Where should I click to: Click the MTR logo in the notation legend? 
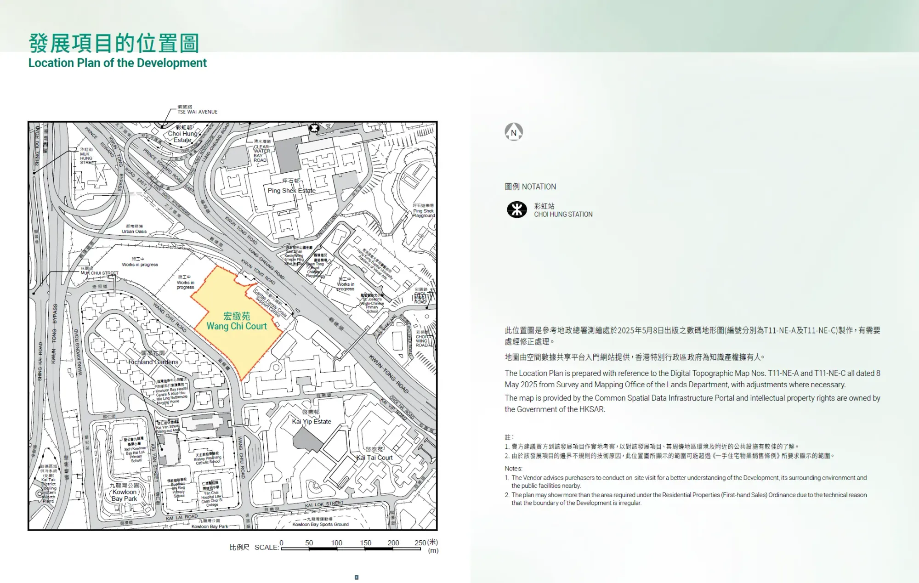point(517,210)
